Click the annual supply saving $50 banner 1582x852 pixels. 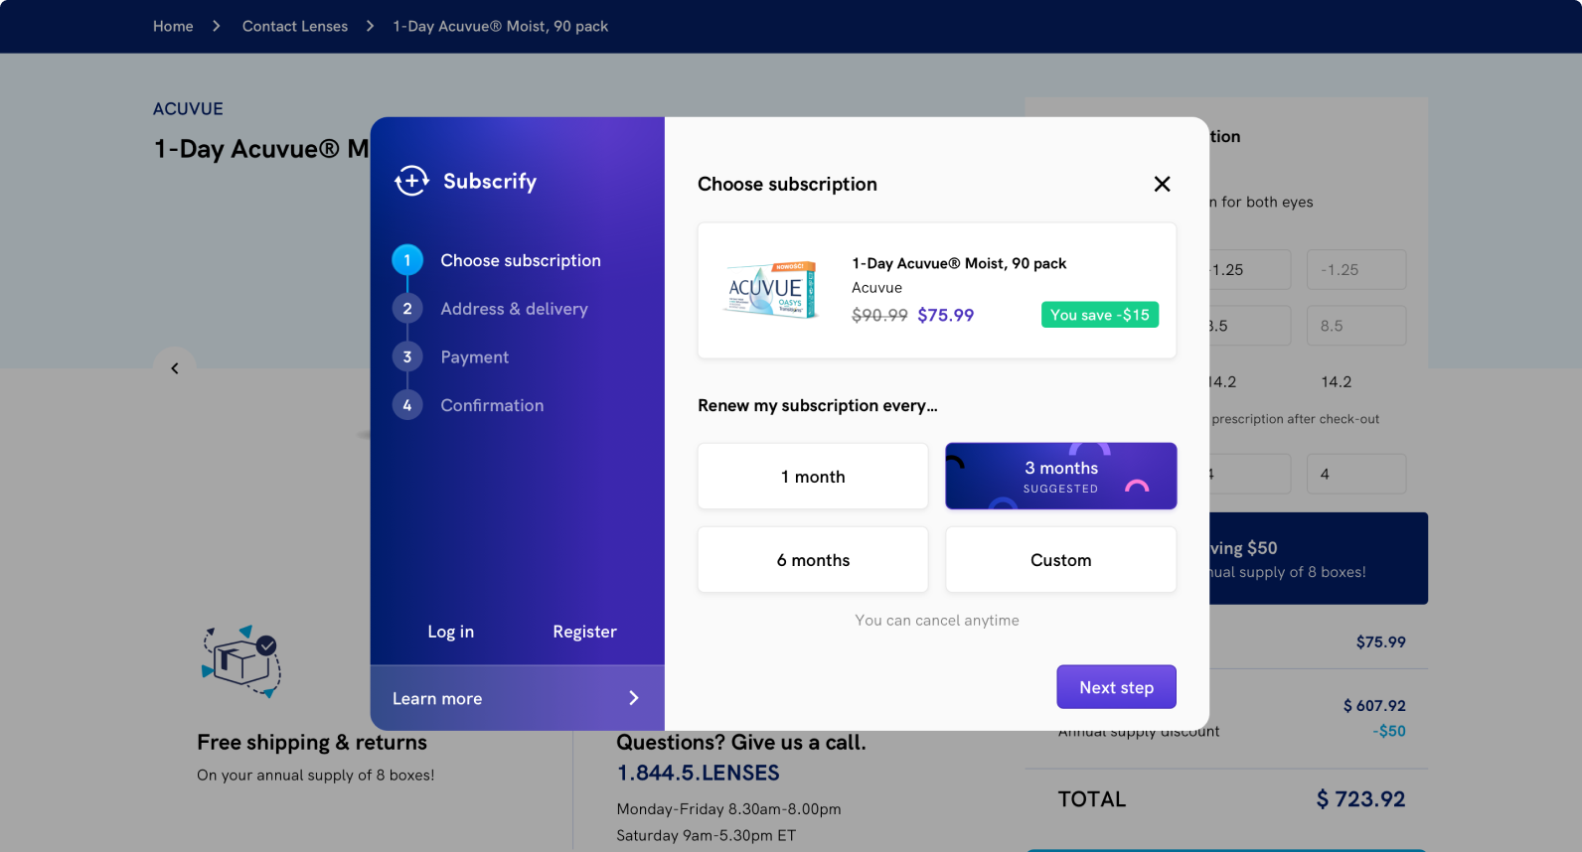(1319, 558)
